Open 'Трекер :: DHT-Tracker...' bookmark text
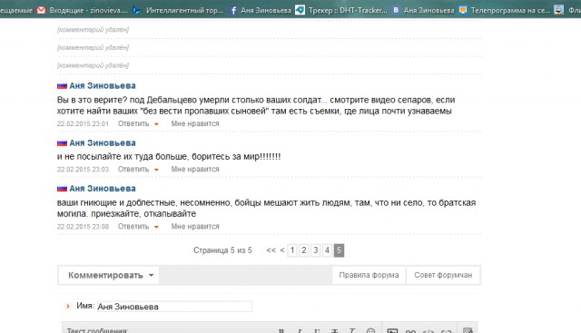 point(348,10)
